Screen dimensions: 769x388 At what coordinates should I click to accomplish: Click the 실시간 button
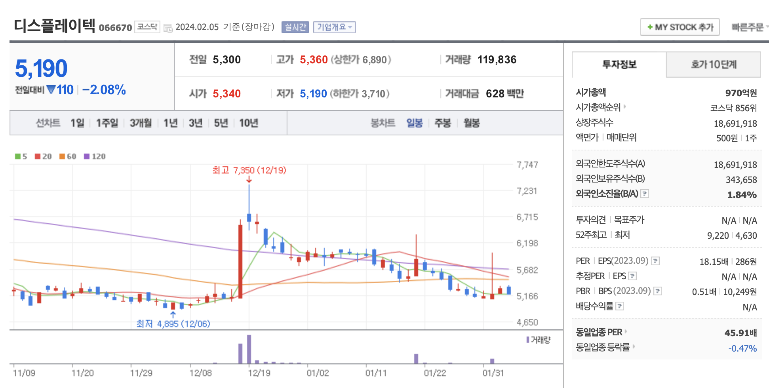tap(295, 27)
